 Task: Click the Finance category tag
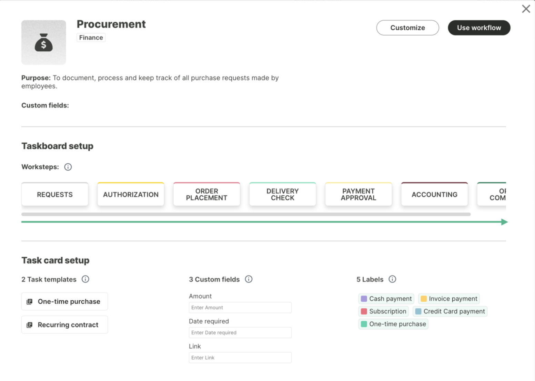click(x=91, y=38)
